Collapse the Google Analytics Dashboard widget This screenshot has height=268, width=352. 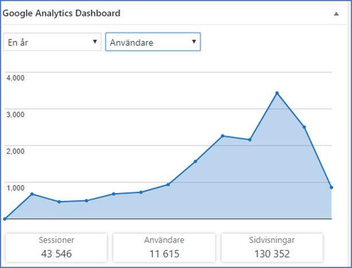336,14
